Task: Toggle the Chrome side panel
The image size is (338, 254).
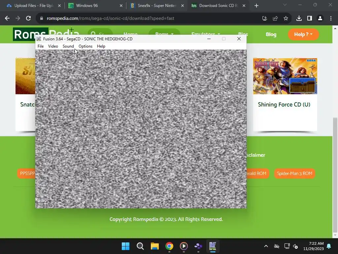Action: click(310, 19)
